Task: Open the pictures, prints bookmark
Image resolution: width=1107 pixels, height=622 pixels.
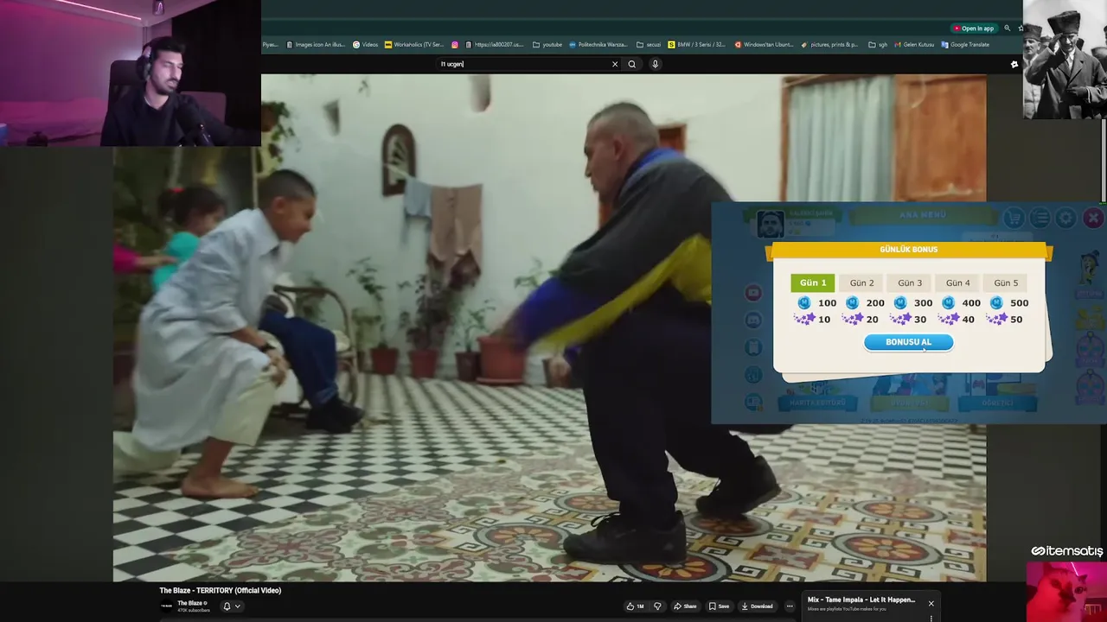Action: (x=829, y=45)
